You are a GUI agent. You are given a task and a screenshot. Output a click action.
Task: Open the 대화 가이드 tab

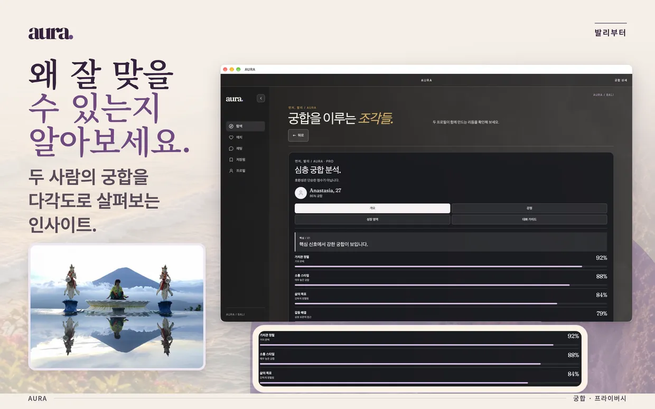click(529, 219)
